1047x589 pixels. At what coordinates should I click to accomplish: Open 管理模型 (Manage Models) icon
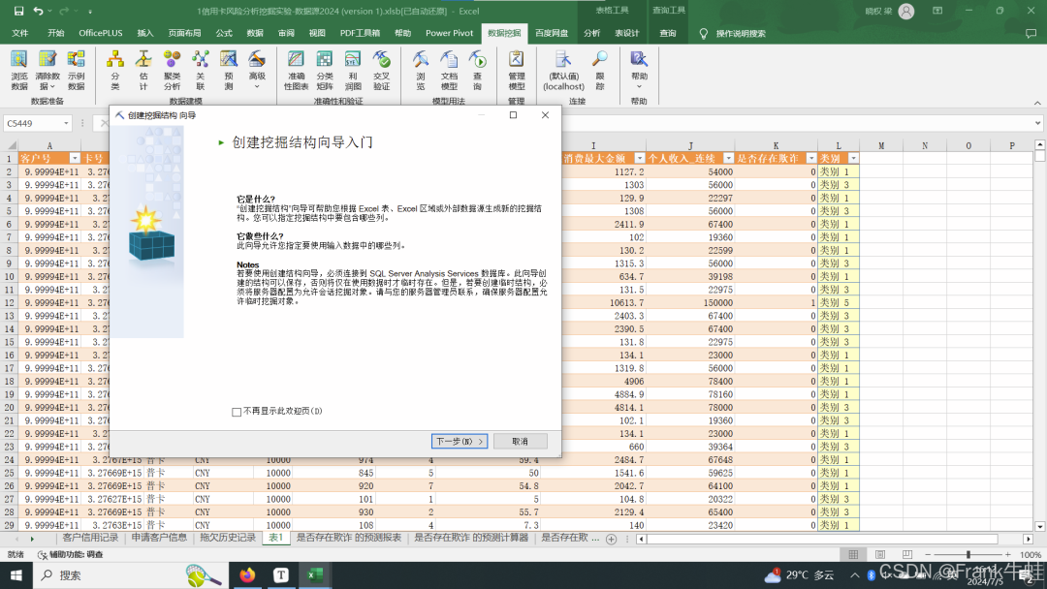516,70
